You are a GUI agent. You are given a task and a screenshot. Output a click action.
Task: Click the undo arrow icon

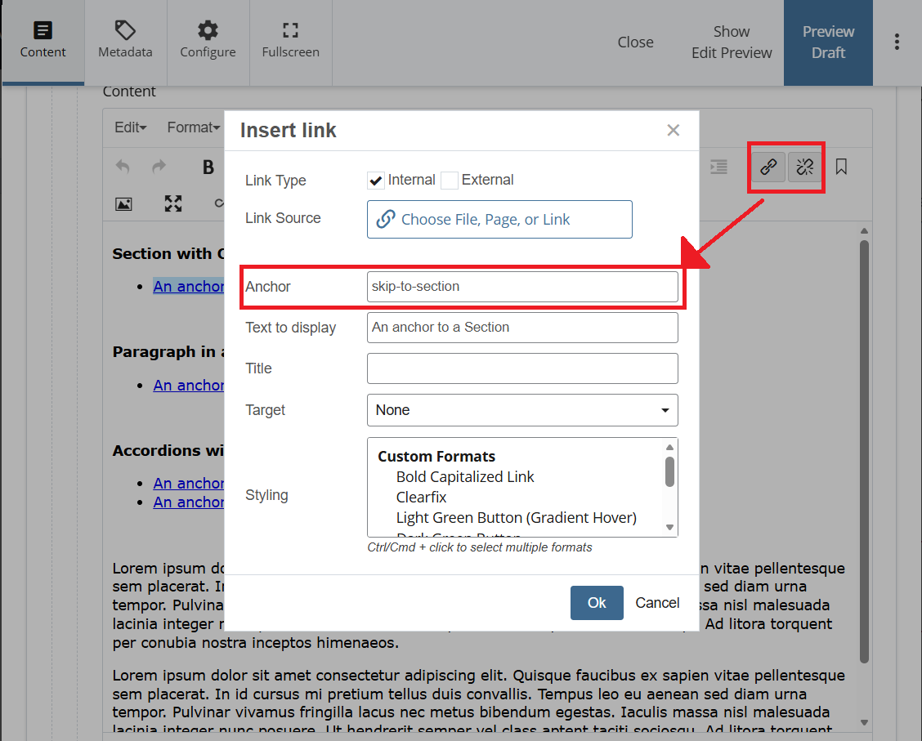123,167
